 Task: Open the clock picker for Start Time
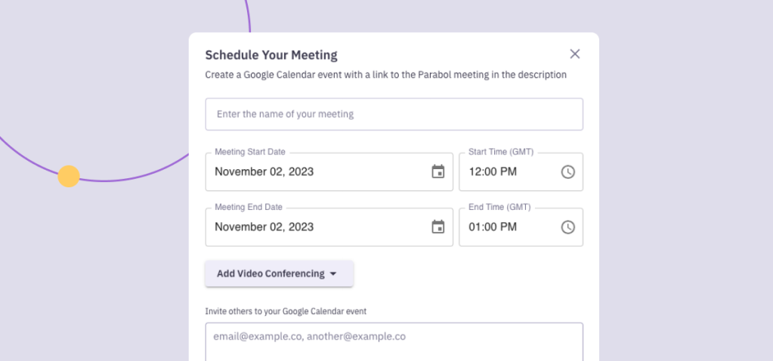(568, 172)
